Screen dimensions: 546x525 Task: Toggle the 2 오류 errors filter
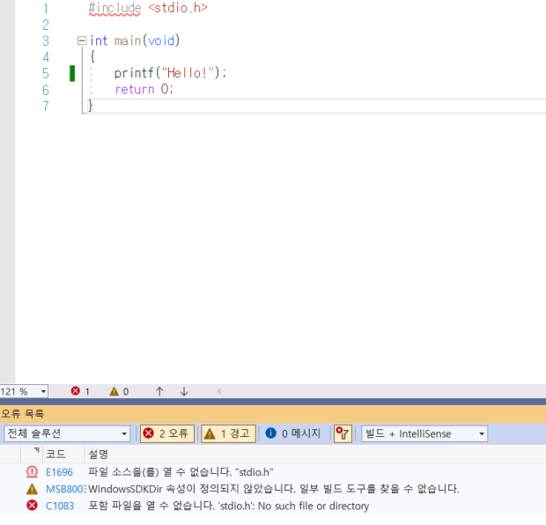pos(167,433)
